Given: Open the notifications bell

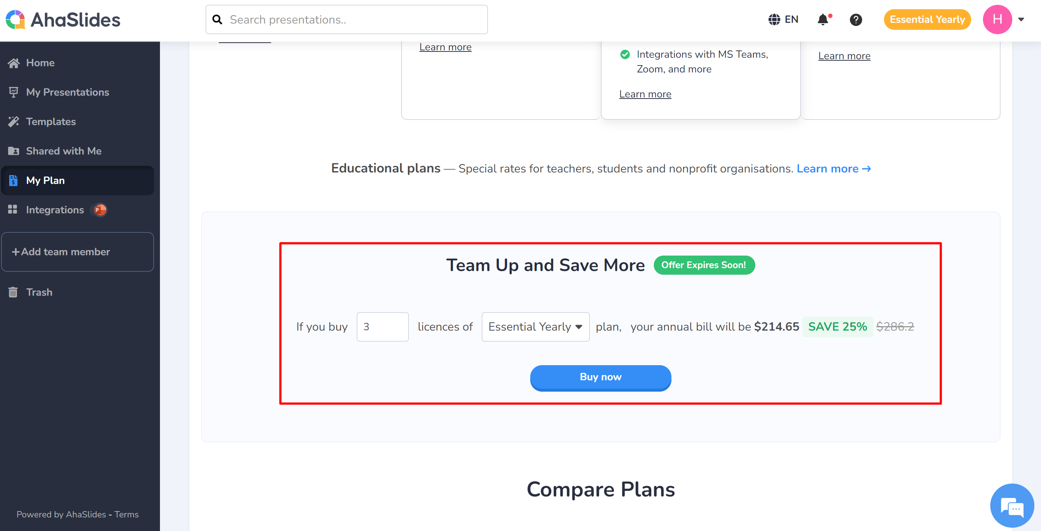Looking at the screenshot, I should [823, 19].
